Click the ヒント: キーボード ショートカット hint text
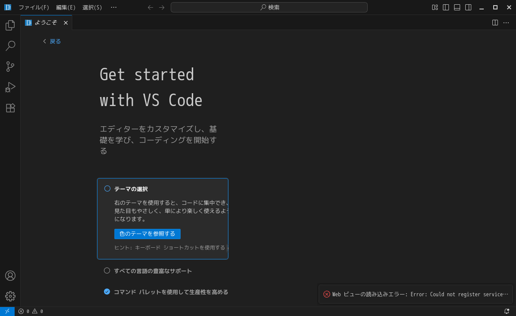 click(x=170, y=248)
